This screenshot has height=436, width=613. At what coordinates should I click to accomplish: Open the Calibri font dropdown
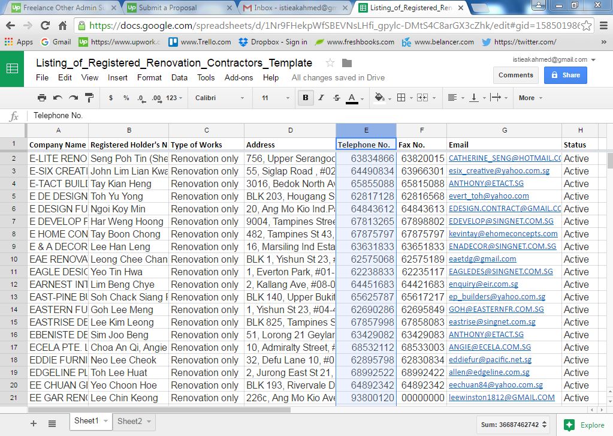[219, 98]
